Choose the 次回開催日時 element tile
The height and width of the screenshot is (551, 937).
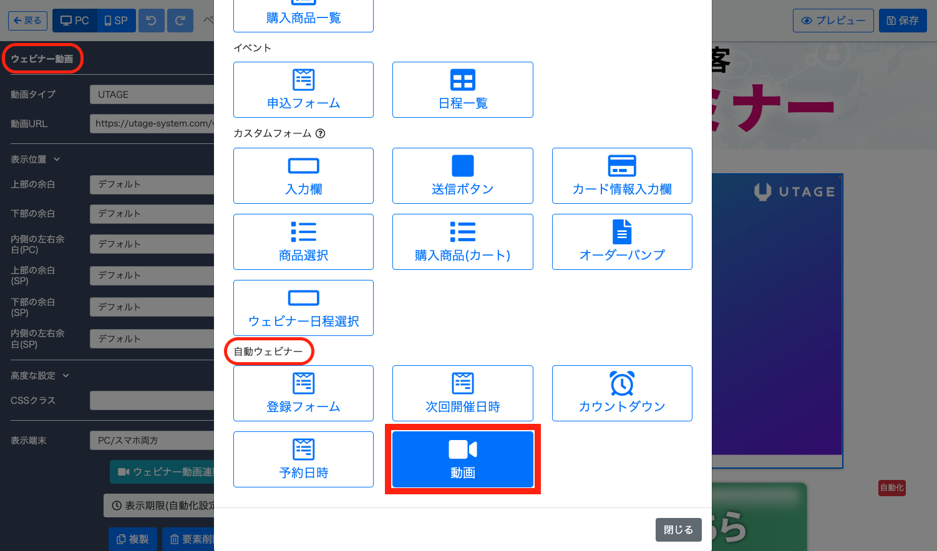coord(462,393)
